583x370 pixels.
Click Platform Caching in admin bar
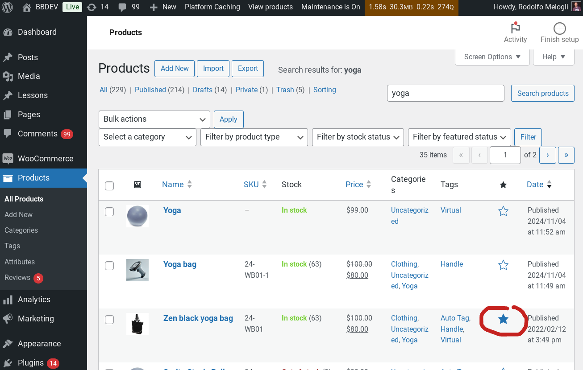tap(212, 7)
